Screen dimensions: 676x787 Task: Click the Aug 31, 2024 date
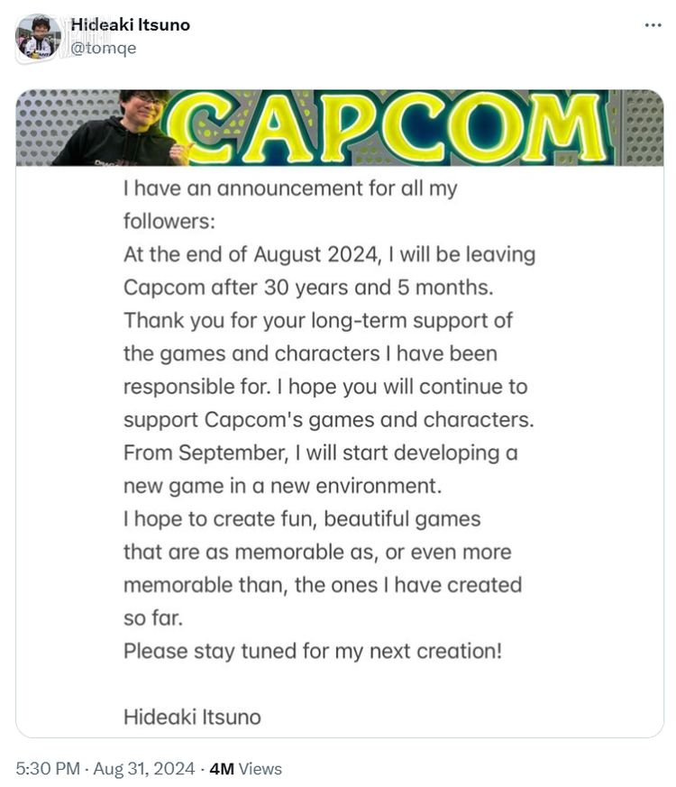coord(144,769)
